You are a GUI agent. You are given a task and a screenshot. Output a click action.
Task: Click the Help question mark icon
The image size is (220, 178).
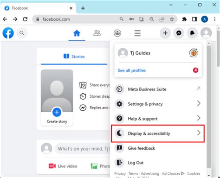[x=119, y=119]
